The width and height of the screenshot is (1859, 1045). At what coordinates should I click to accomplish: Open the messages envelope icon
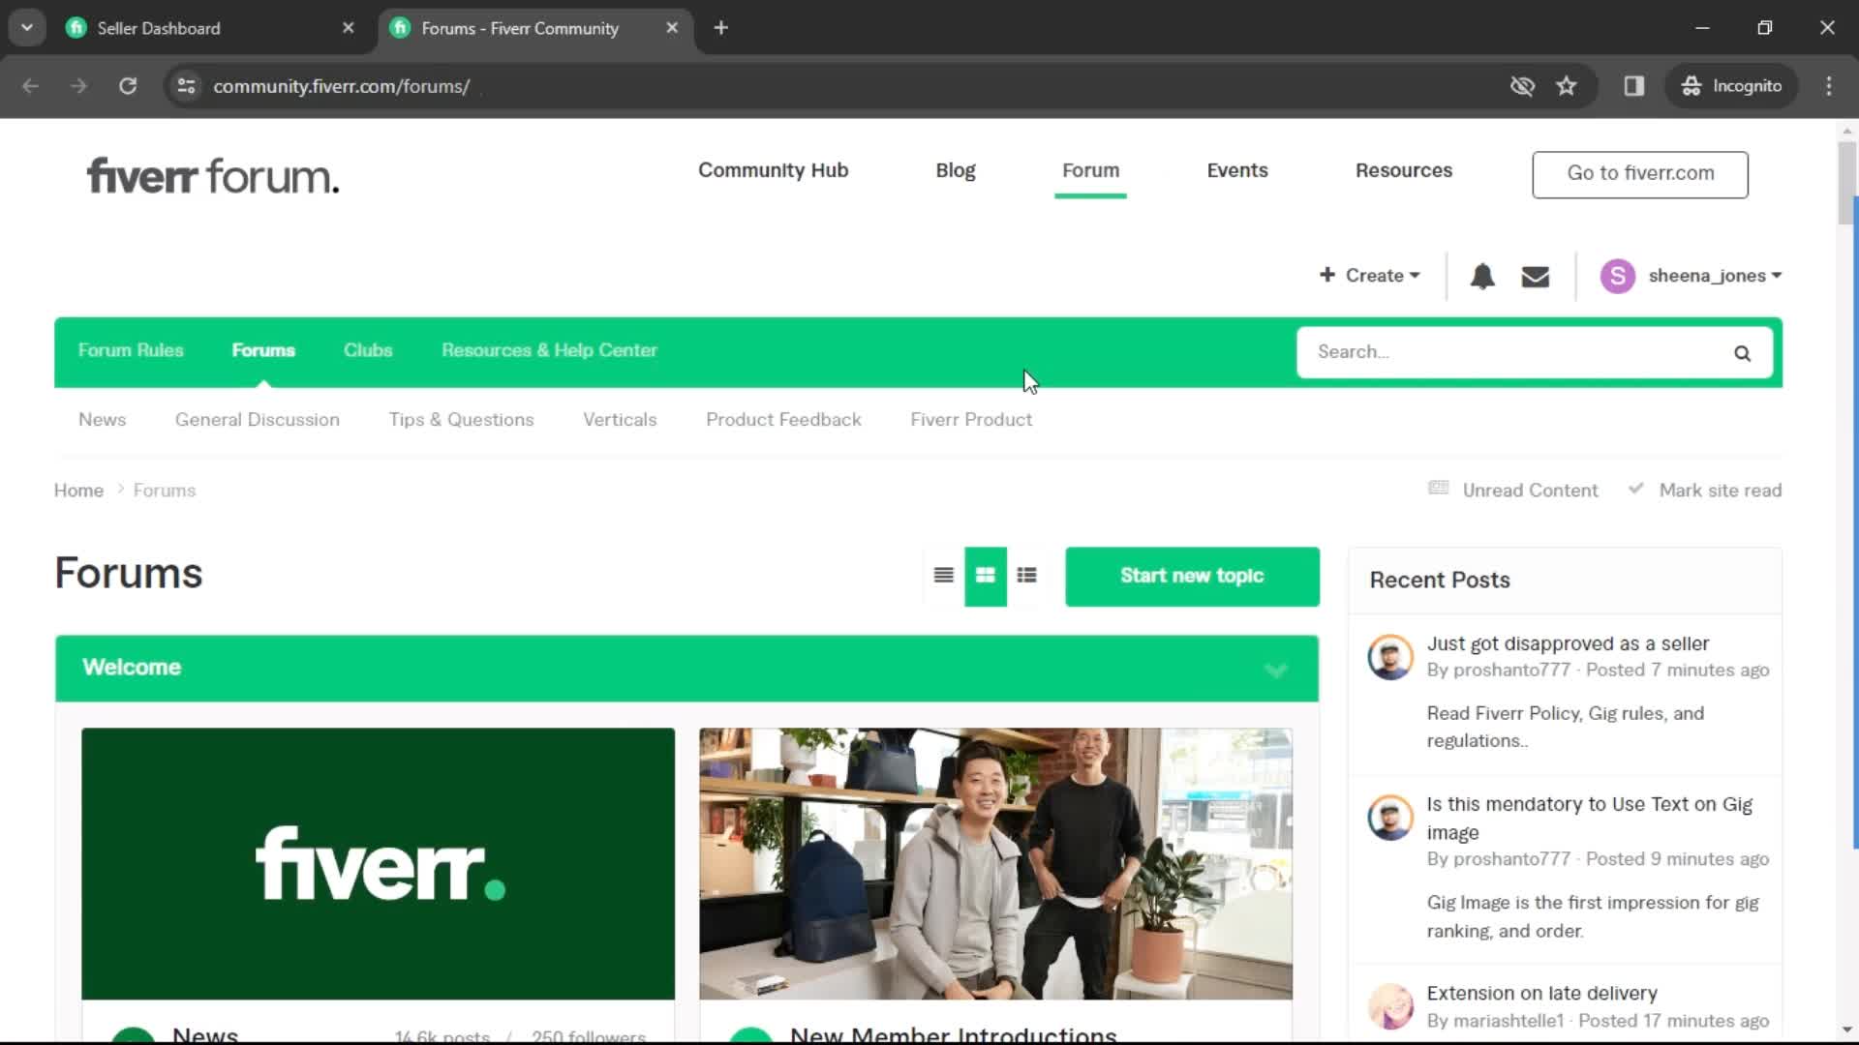click(1536, 277)
